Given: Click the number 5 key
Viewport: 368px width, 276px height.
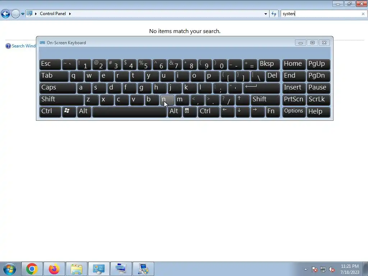Looking at the screenshot, I should pyautogui.click(x=144, y=64).
